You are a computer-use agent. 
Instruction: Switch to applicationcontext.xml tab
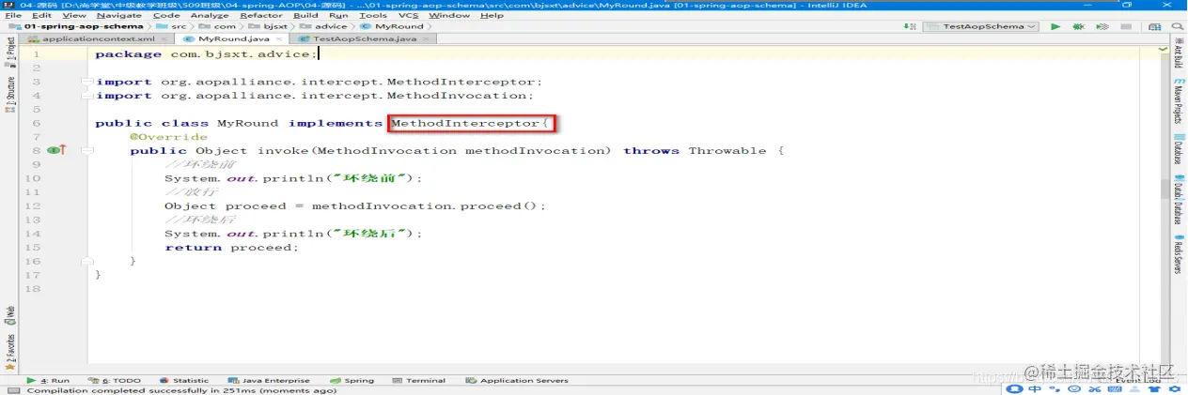tap(99, 39)
